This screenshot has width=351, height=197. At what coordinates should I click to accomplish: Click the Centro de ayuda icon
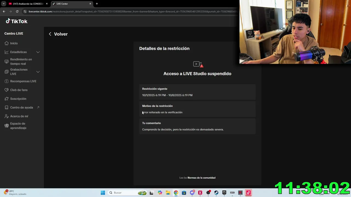point(7,108)
